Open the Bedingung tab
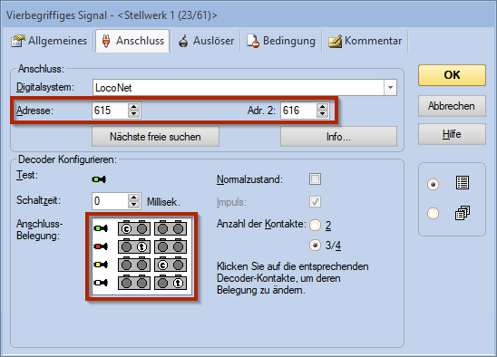 [281, 41]
